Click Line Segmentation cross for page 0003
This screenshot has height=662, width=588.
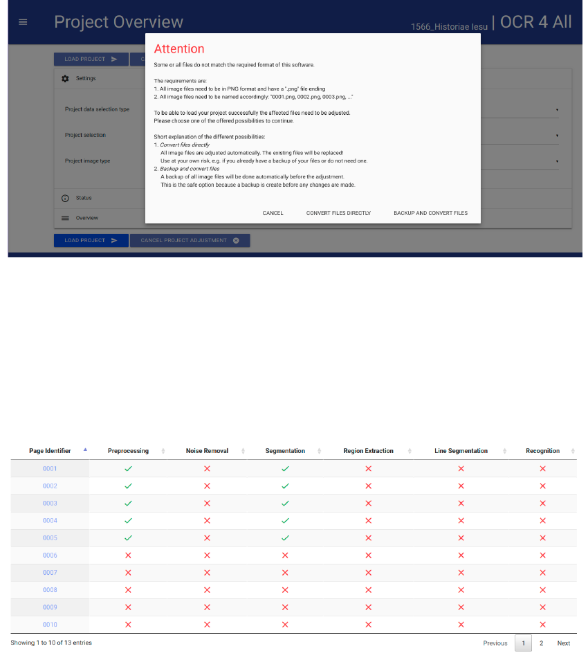click(x=461, y=504)
